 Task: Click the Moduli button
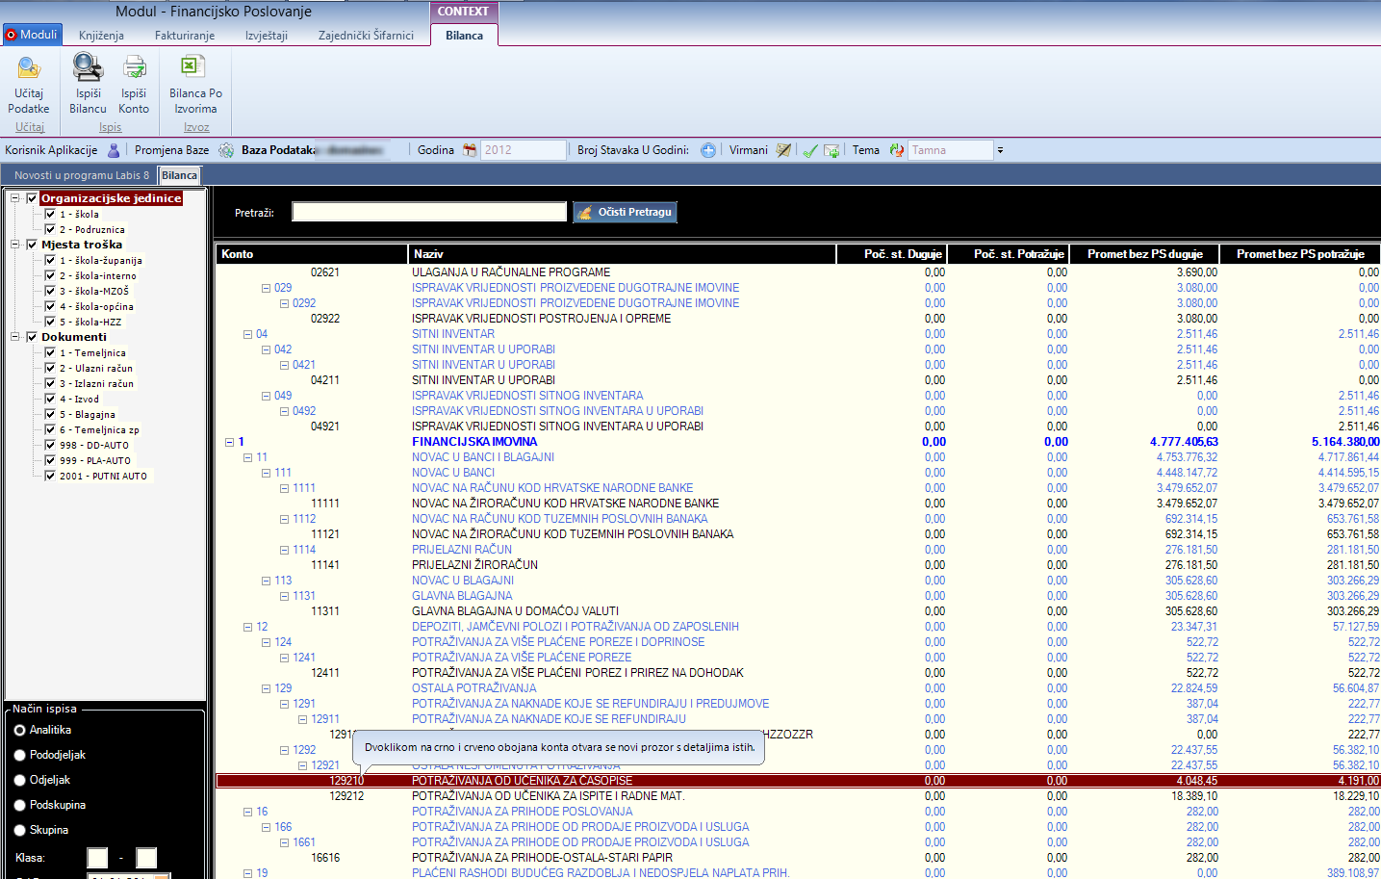33,35
